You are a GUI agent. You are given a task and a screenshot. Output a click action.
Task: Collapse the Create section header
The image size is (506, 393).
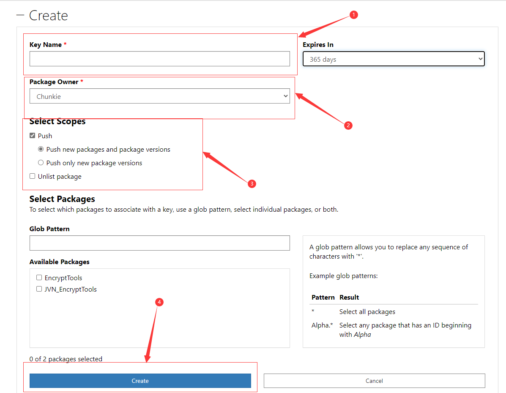pos(42,16)
